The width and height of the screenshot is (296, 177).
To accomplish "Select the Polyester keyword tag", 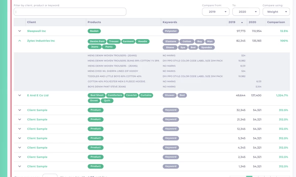I will coord(171,31).
